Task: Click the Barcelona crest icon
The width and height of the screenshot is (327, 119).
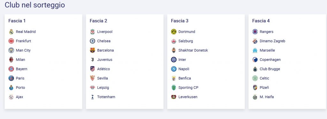Action: (92, 50)
